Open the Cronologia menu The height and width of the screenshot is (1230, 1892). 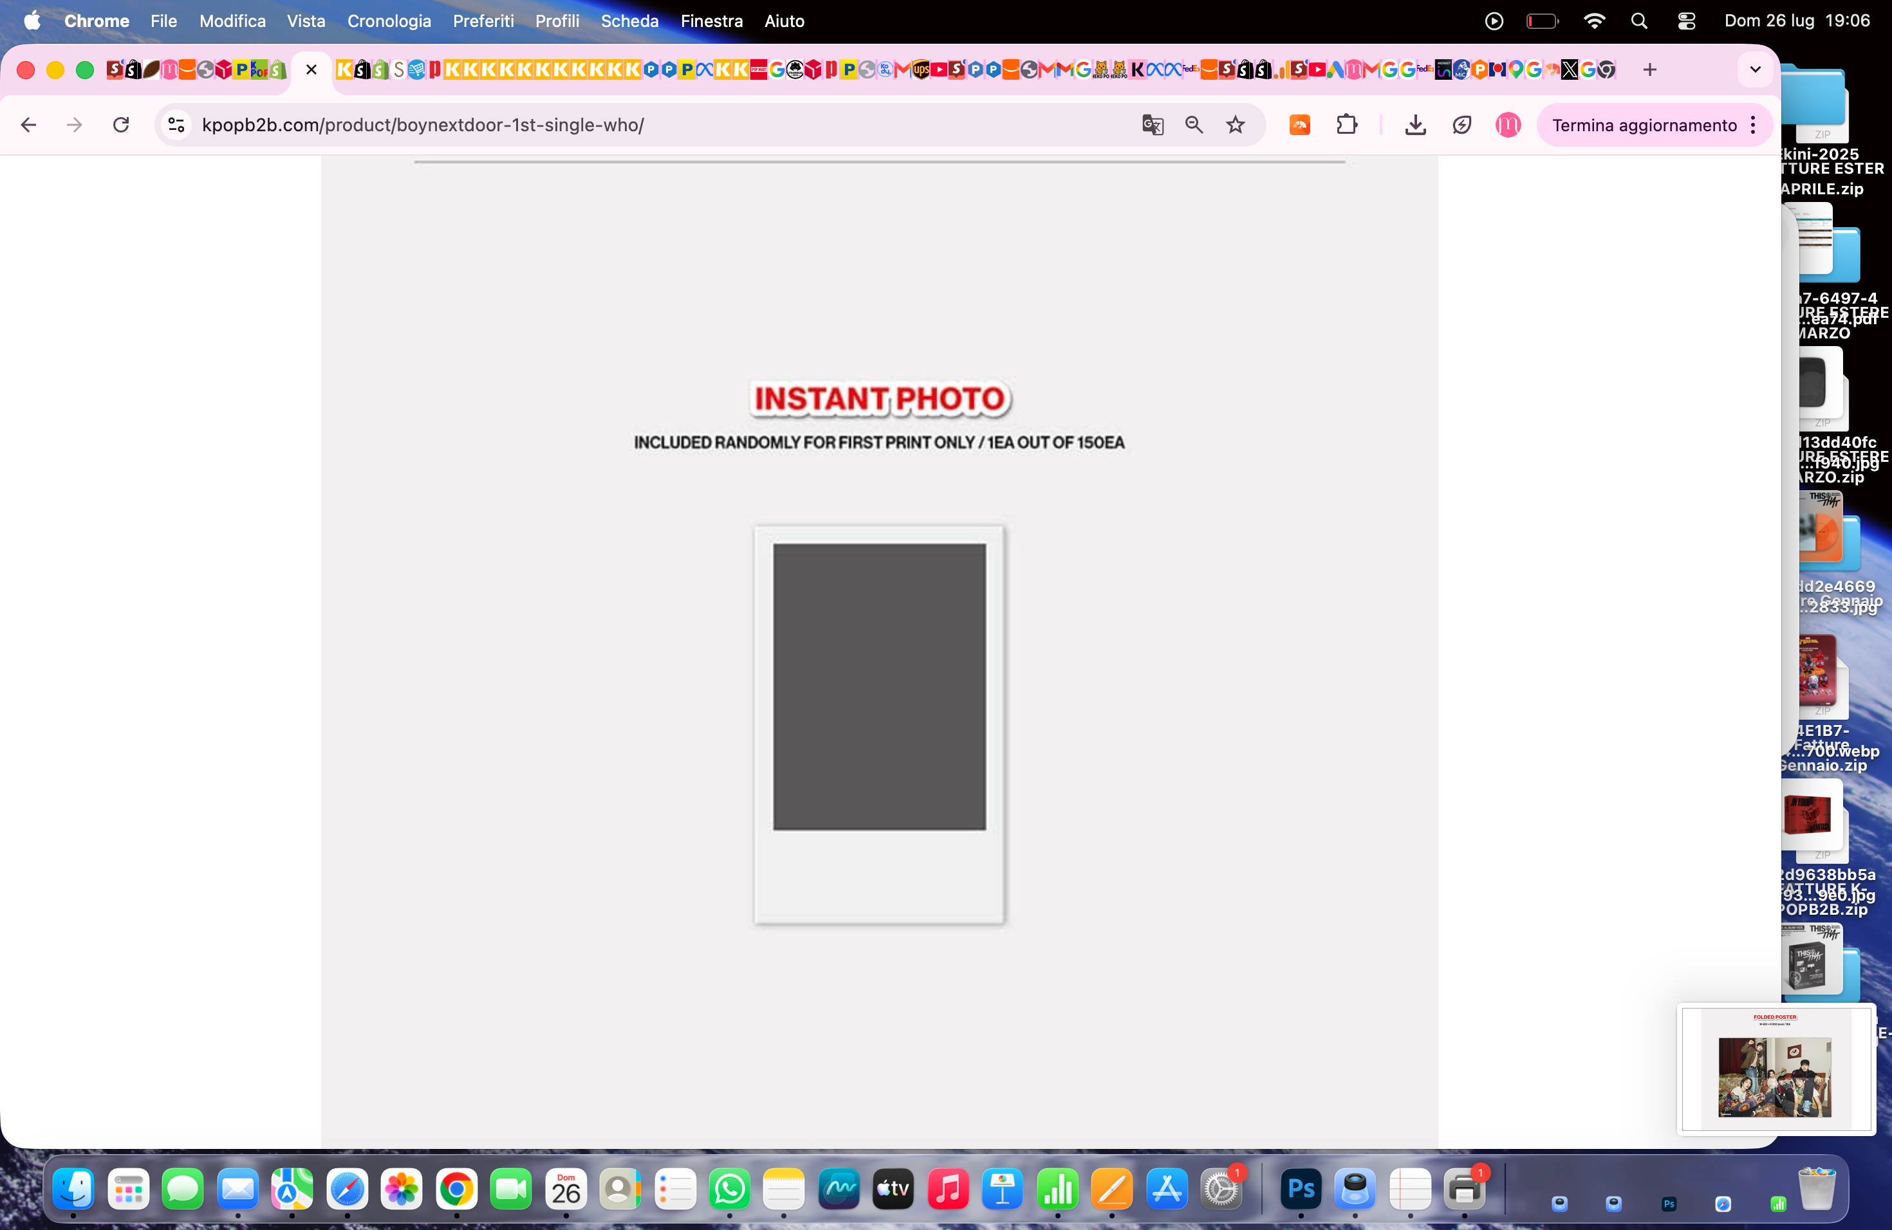(x=389, y=21)
